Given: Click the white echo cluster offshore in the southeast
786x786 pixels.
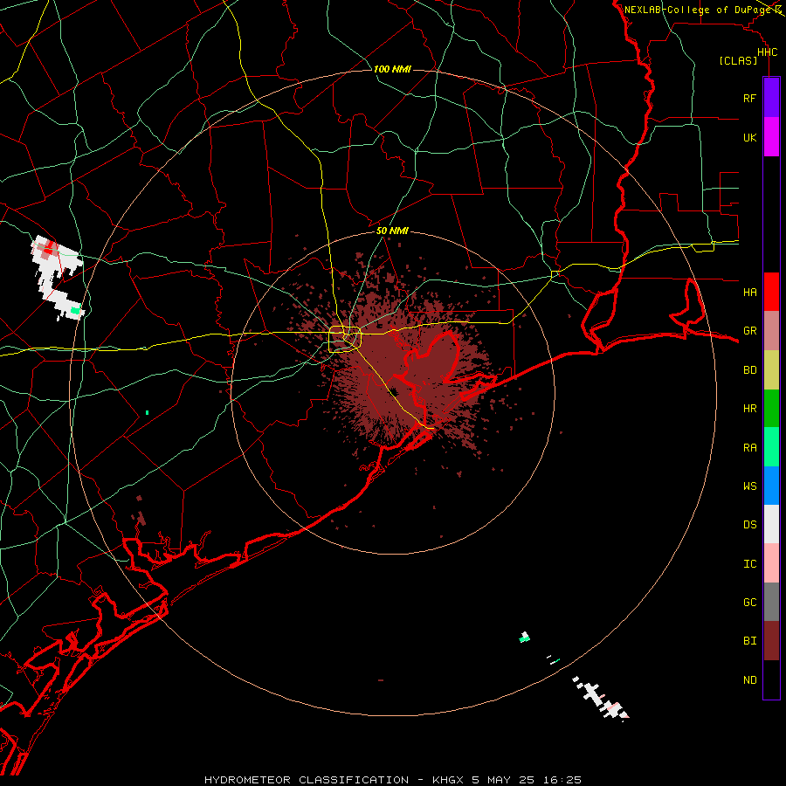Looking at the screenshot, I should pos(601,697).
